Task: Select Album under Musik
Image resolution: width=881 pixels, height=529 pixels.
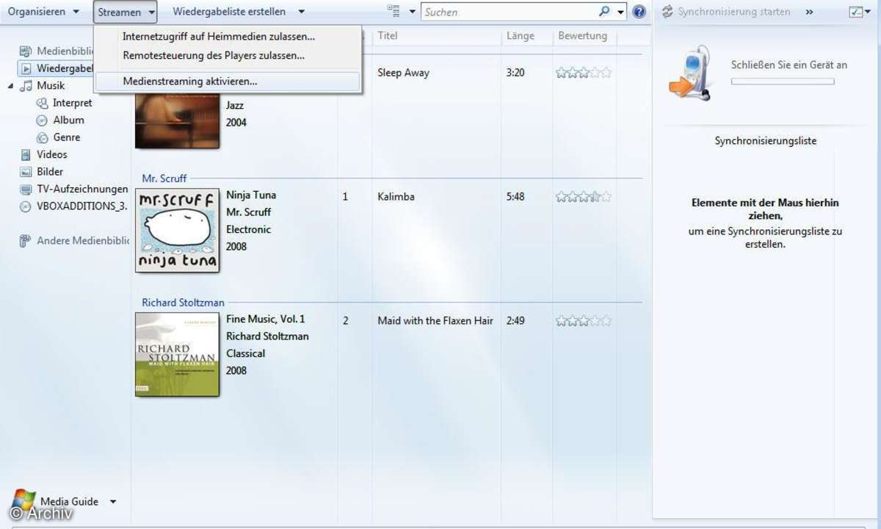Action: point(69,120)
